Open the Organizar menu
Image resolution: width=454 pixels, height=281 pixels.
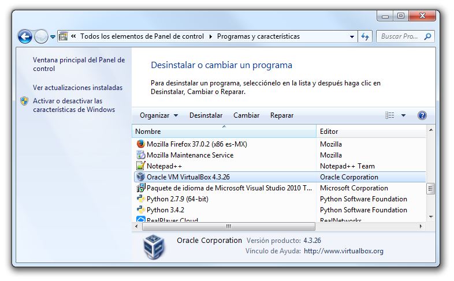(x=159, y=115)
